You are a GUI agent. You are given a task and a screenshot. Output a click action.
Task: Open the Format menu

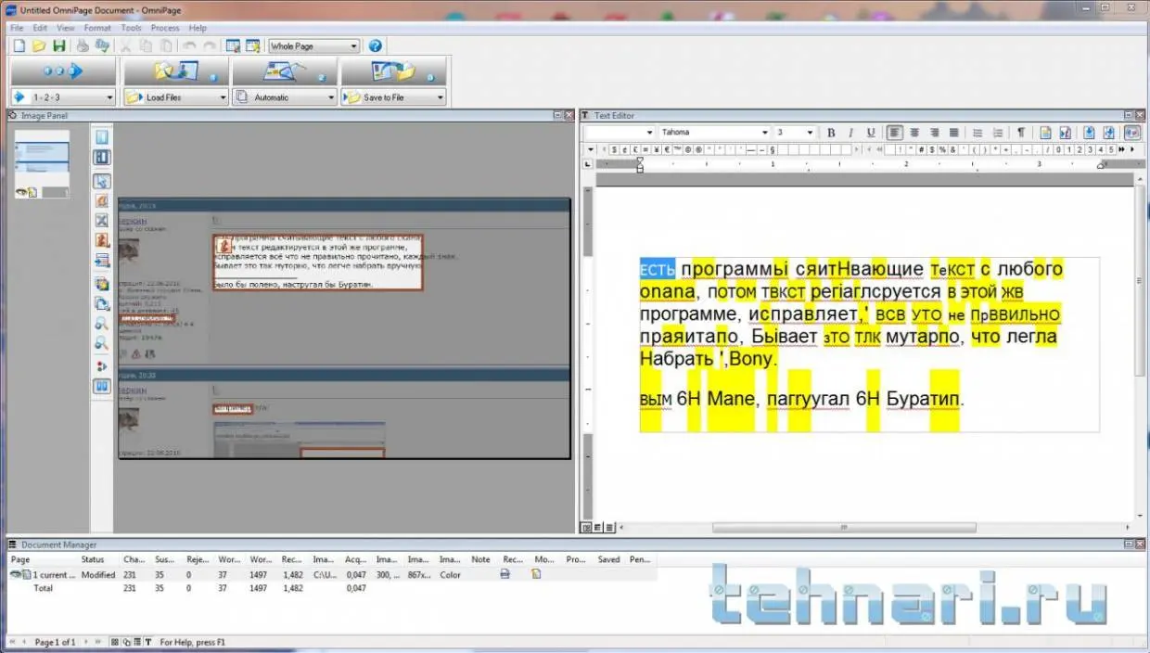pos(97,28)
